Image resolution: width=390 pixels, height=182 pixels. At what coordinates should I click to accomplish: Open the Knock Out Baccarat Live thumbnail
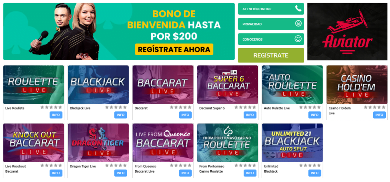point(34,142)
